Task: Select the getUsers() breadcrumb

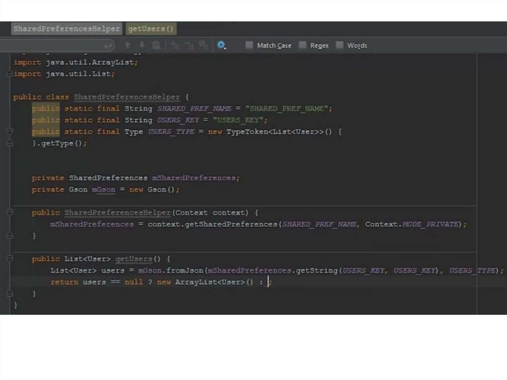Action: click(x=151, y=29)
